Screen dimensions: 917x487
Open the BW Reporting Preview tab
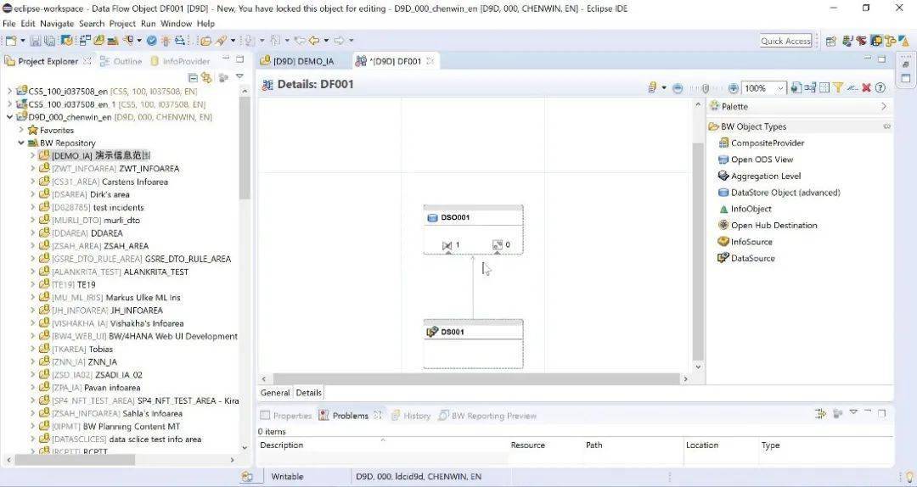[487, 416]
